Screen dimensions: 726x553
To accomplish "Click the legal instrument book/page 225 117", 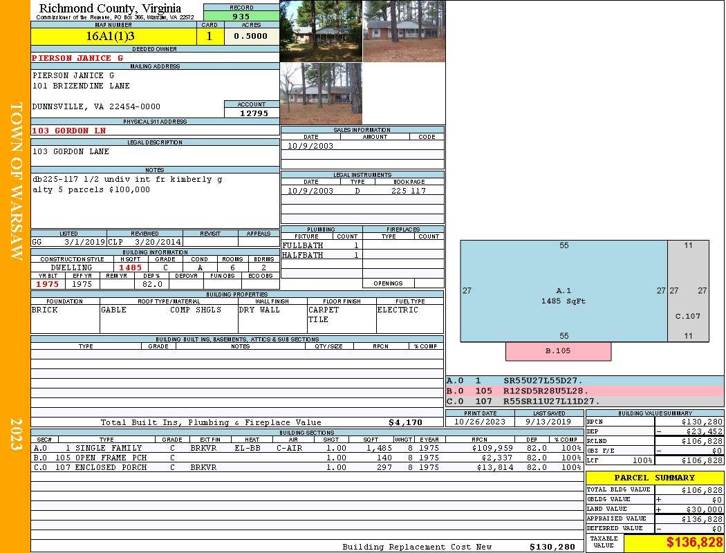I will pos(409,191).
